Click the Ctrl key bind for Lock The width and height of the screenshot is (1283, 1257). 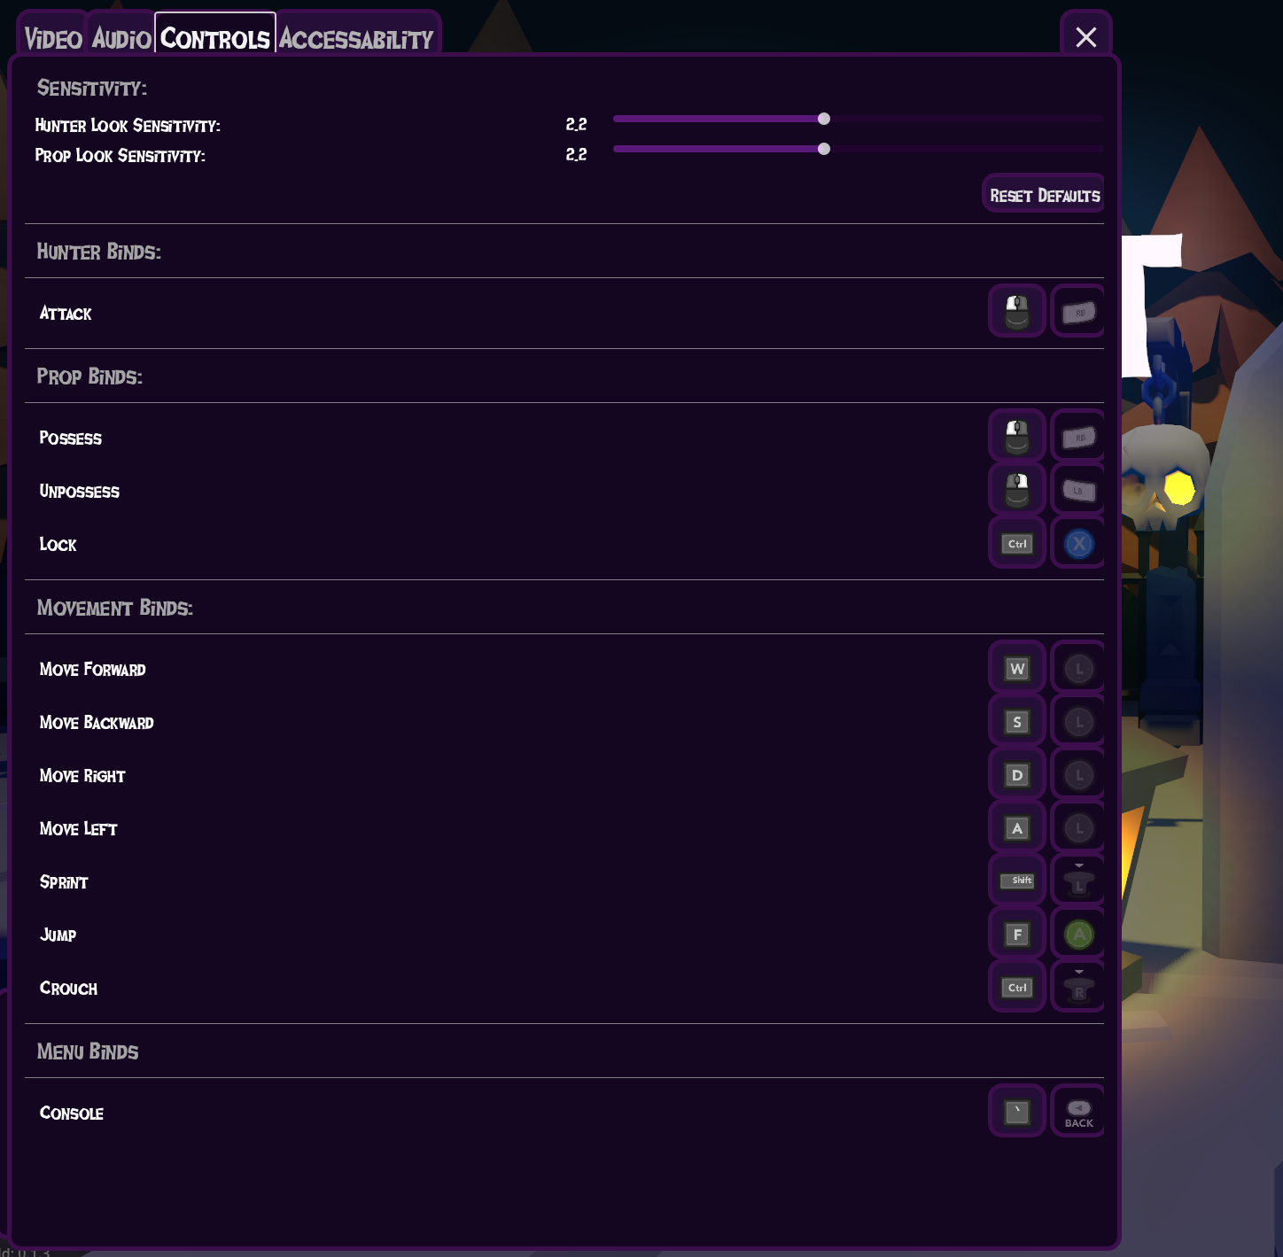coord(1016,543)
